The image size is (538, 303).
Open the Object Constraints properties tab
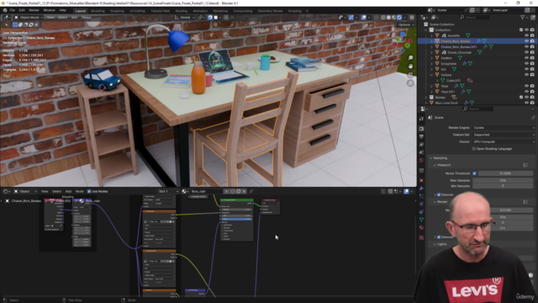[x=421, y=212]
